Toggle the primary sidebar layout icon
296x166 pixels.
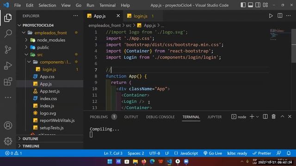243,5
